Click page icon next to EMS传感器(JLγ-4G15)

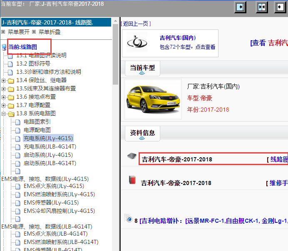17,203
